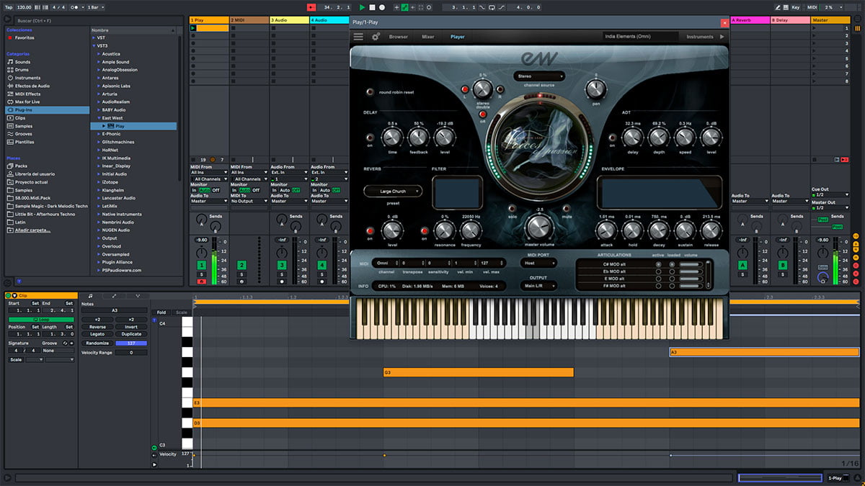Image resolution: width=865 pixels, height=486 pixels.
Task: Select Instruments category in browser
Action: tap(27, 78)
